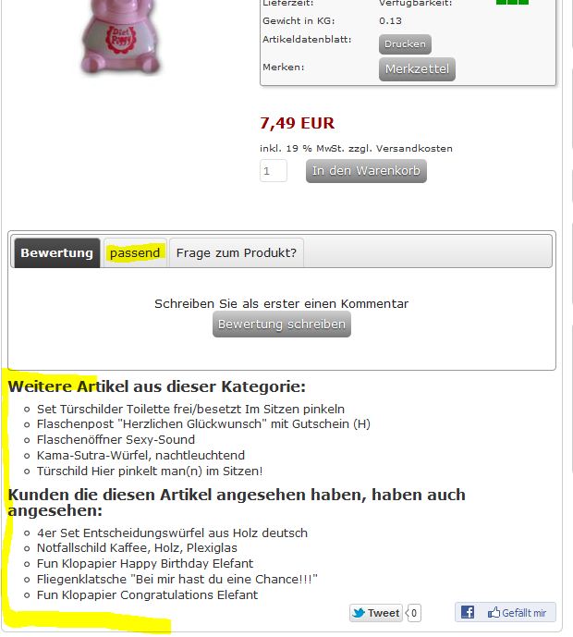
Task: Click In den Warenkorb button
Action: point(366,171)
